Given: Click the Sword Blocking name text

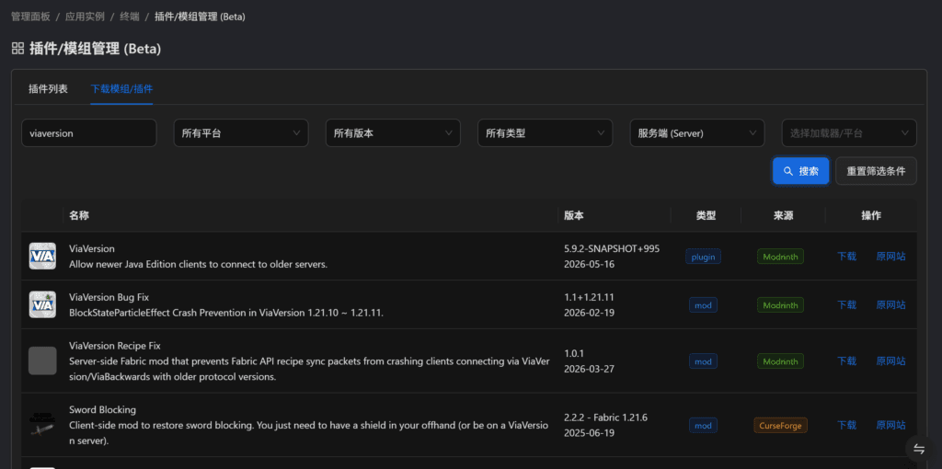Looking at the screenshot, I should [x=103, y=409].
